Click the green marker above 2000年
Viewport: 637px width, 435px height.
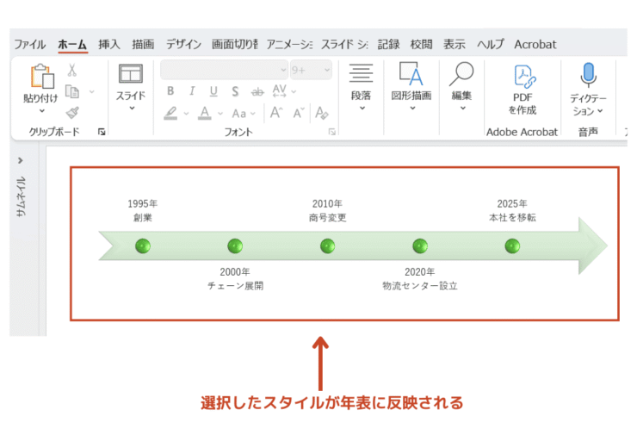pos(235,246)
